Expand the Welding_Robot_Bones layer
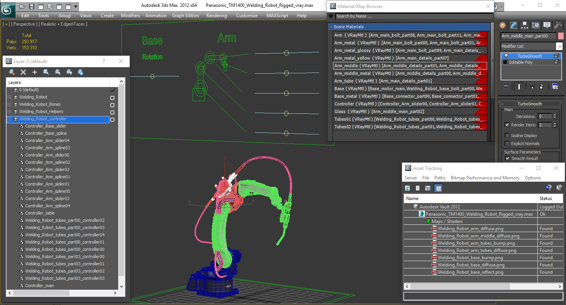The image size is (566, 305). (10, 105)
